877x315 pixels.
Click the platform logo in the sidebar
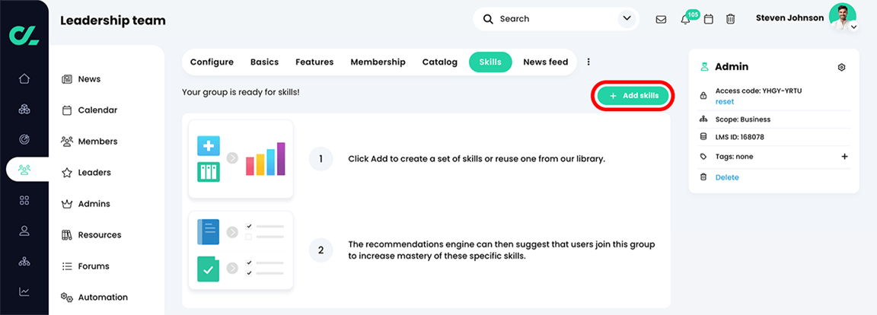tap(24, 35)
